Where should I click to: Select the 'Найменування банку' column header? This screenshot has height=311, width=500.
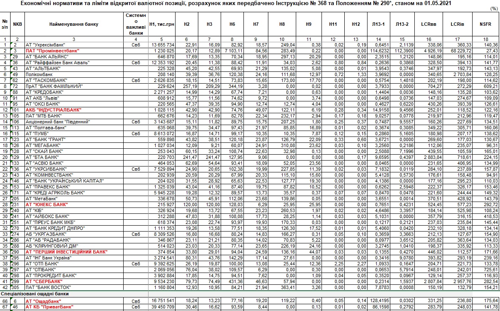(x=74, y=24)
